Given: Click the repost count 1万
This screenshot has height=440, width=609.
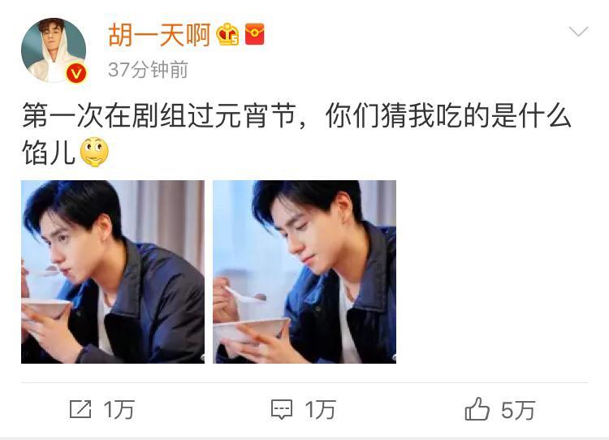Looking at the screenshot, I should (x=119, y=410).
